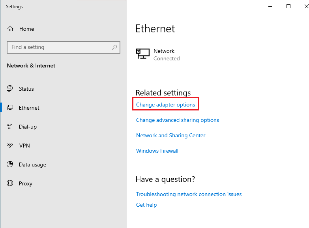Image resolution: width=309 pixels, height=228 pixels.
Task: Click the Proxy globe icon
Action: point(10,183)
